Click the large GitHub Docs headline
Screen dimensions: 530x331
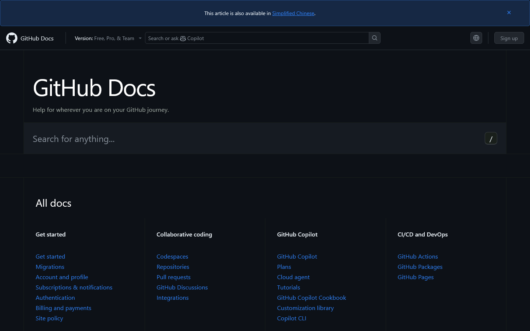[x=94, y=88]
